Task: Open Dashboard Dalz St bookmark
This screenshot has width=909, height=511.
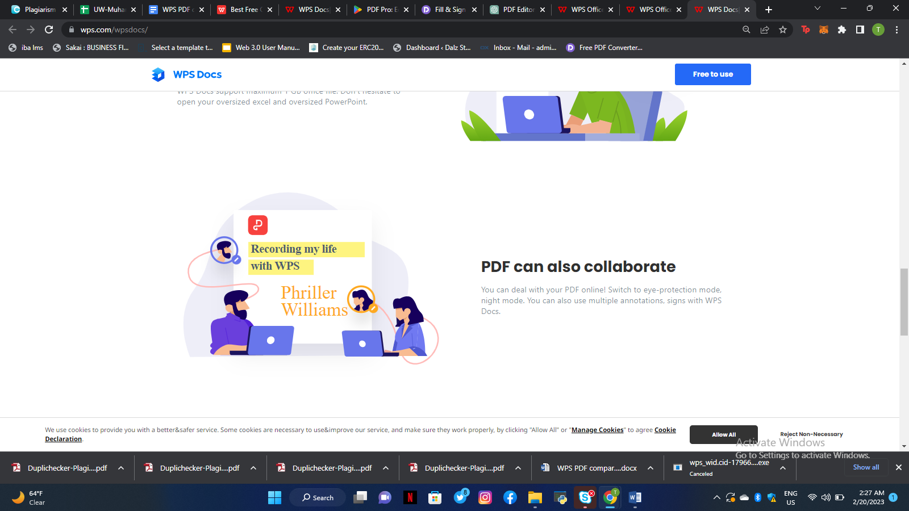Action: click(432, 48)
